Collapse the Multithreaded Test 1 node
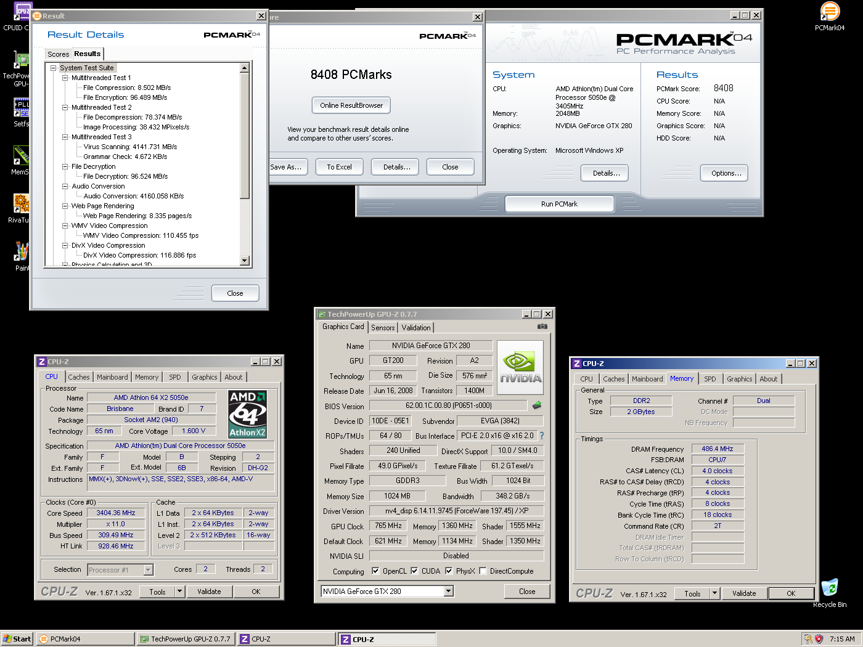The height and width of the screenshot is (647, 863). [65, 78]
